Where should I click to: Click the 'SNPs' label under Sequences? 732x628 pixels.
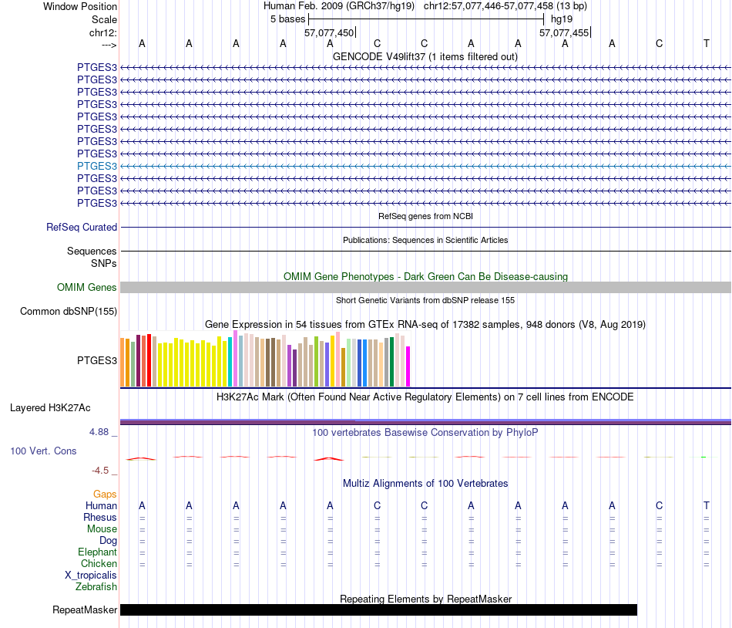pyautogui.click(x=104, y=264)
